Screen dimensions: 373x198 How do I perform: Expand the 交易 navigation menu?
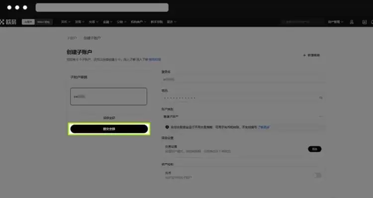point(93,22)
